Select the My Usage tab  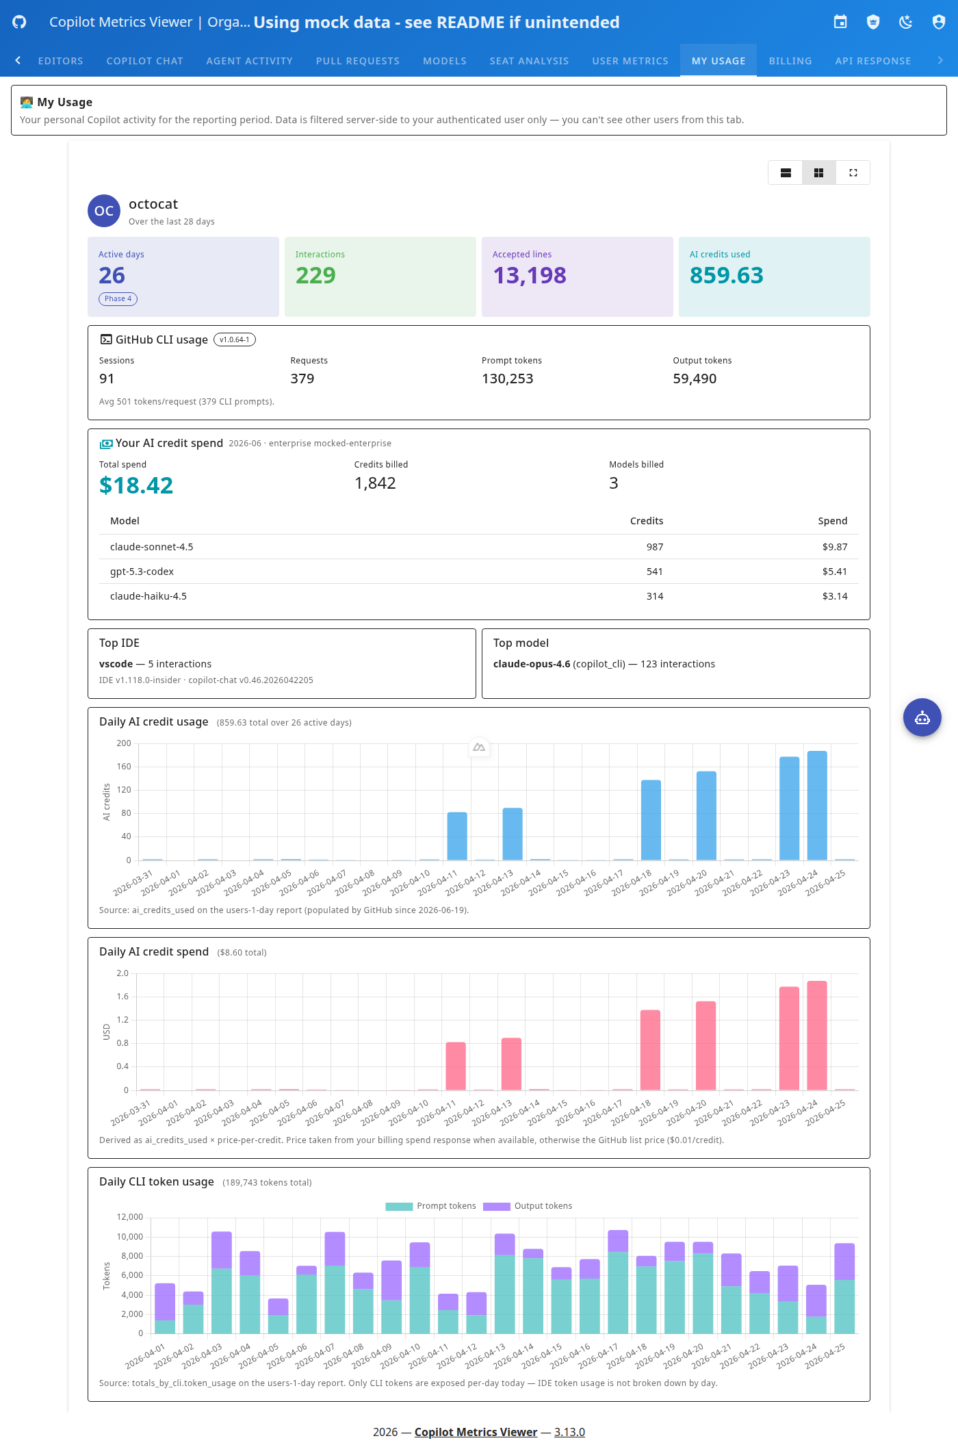point(718,61)
